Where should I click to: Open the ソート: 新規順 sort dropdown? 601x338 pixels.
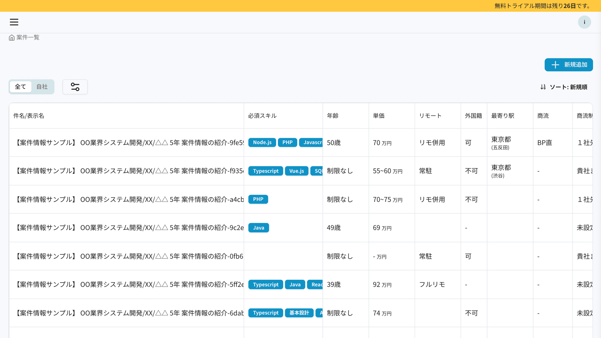[568, 87]
